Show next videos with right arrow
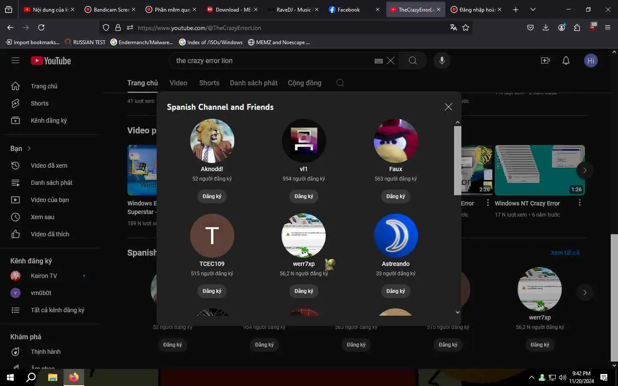The image size is (618, 386). (585, 170)
